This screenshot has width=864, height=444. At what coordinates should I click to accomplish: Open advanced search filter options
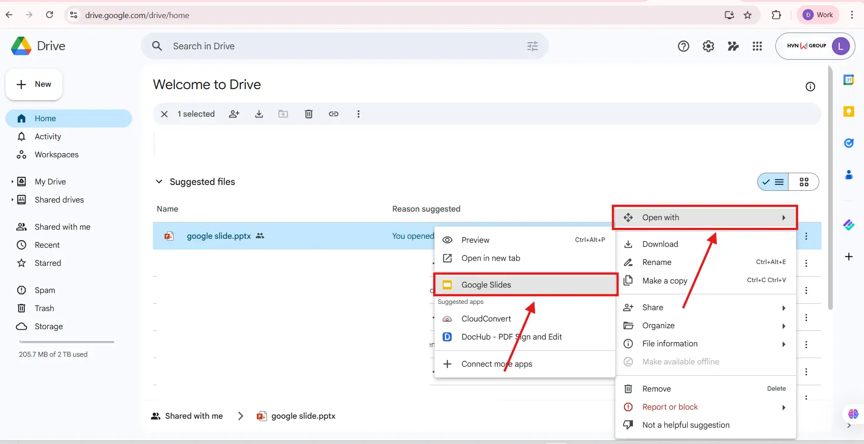pyautogui.click(x=533, y=46)
